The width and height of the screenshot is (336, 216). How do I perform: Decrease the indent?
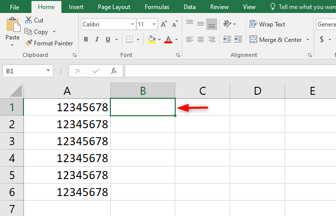tap(227, 39)
